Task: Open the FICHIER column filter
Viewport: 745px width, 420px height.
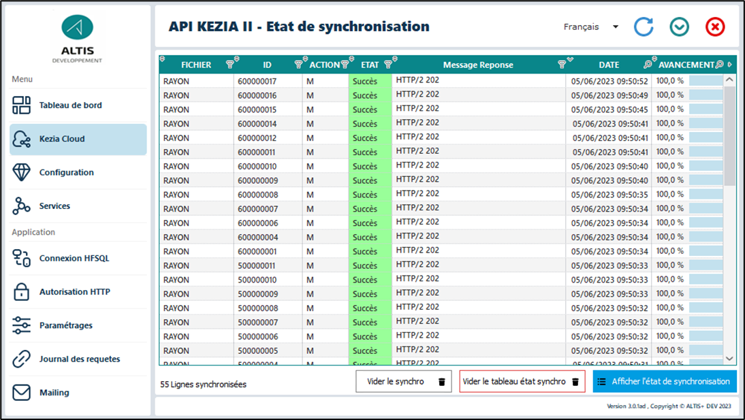Action: (230, 65)
